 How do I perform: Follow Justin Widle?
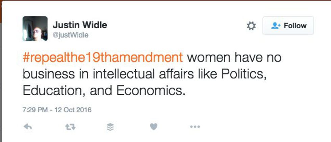(x=288, y=26)
